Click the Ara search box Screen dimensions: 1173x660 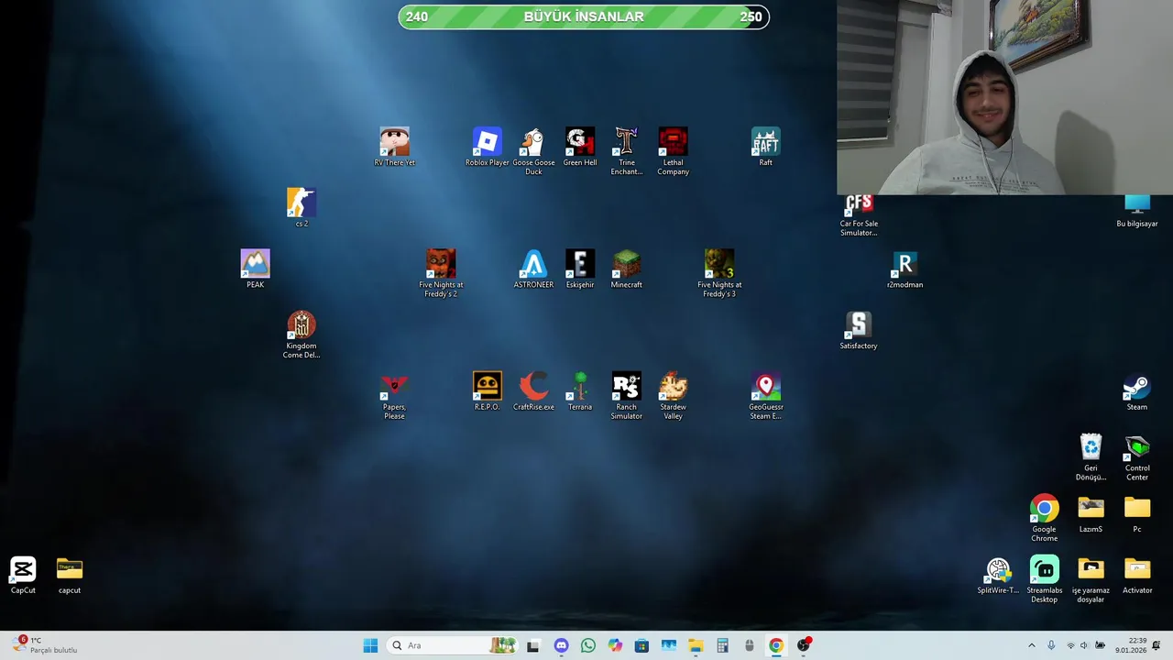pos(454,645)
